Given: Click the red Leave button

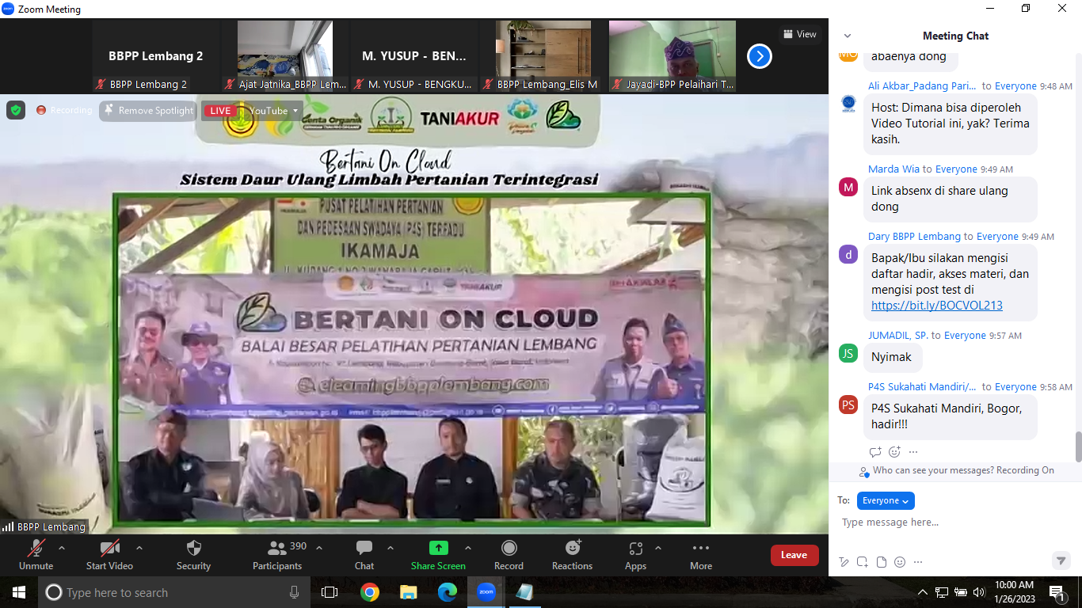Looking at the screenshot, I should [x=794, y=555].
